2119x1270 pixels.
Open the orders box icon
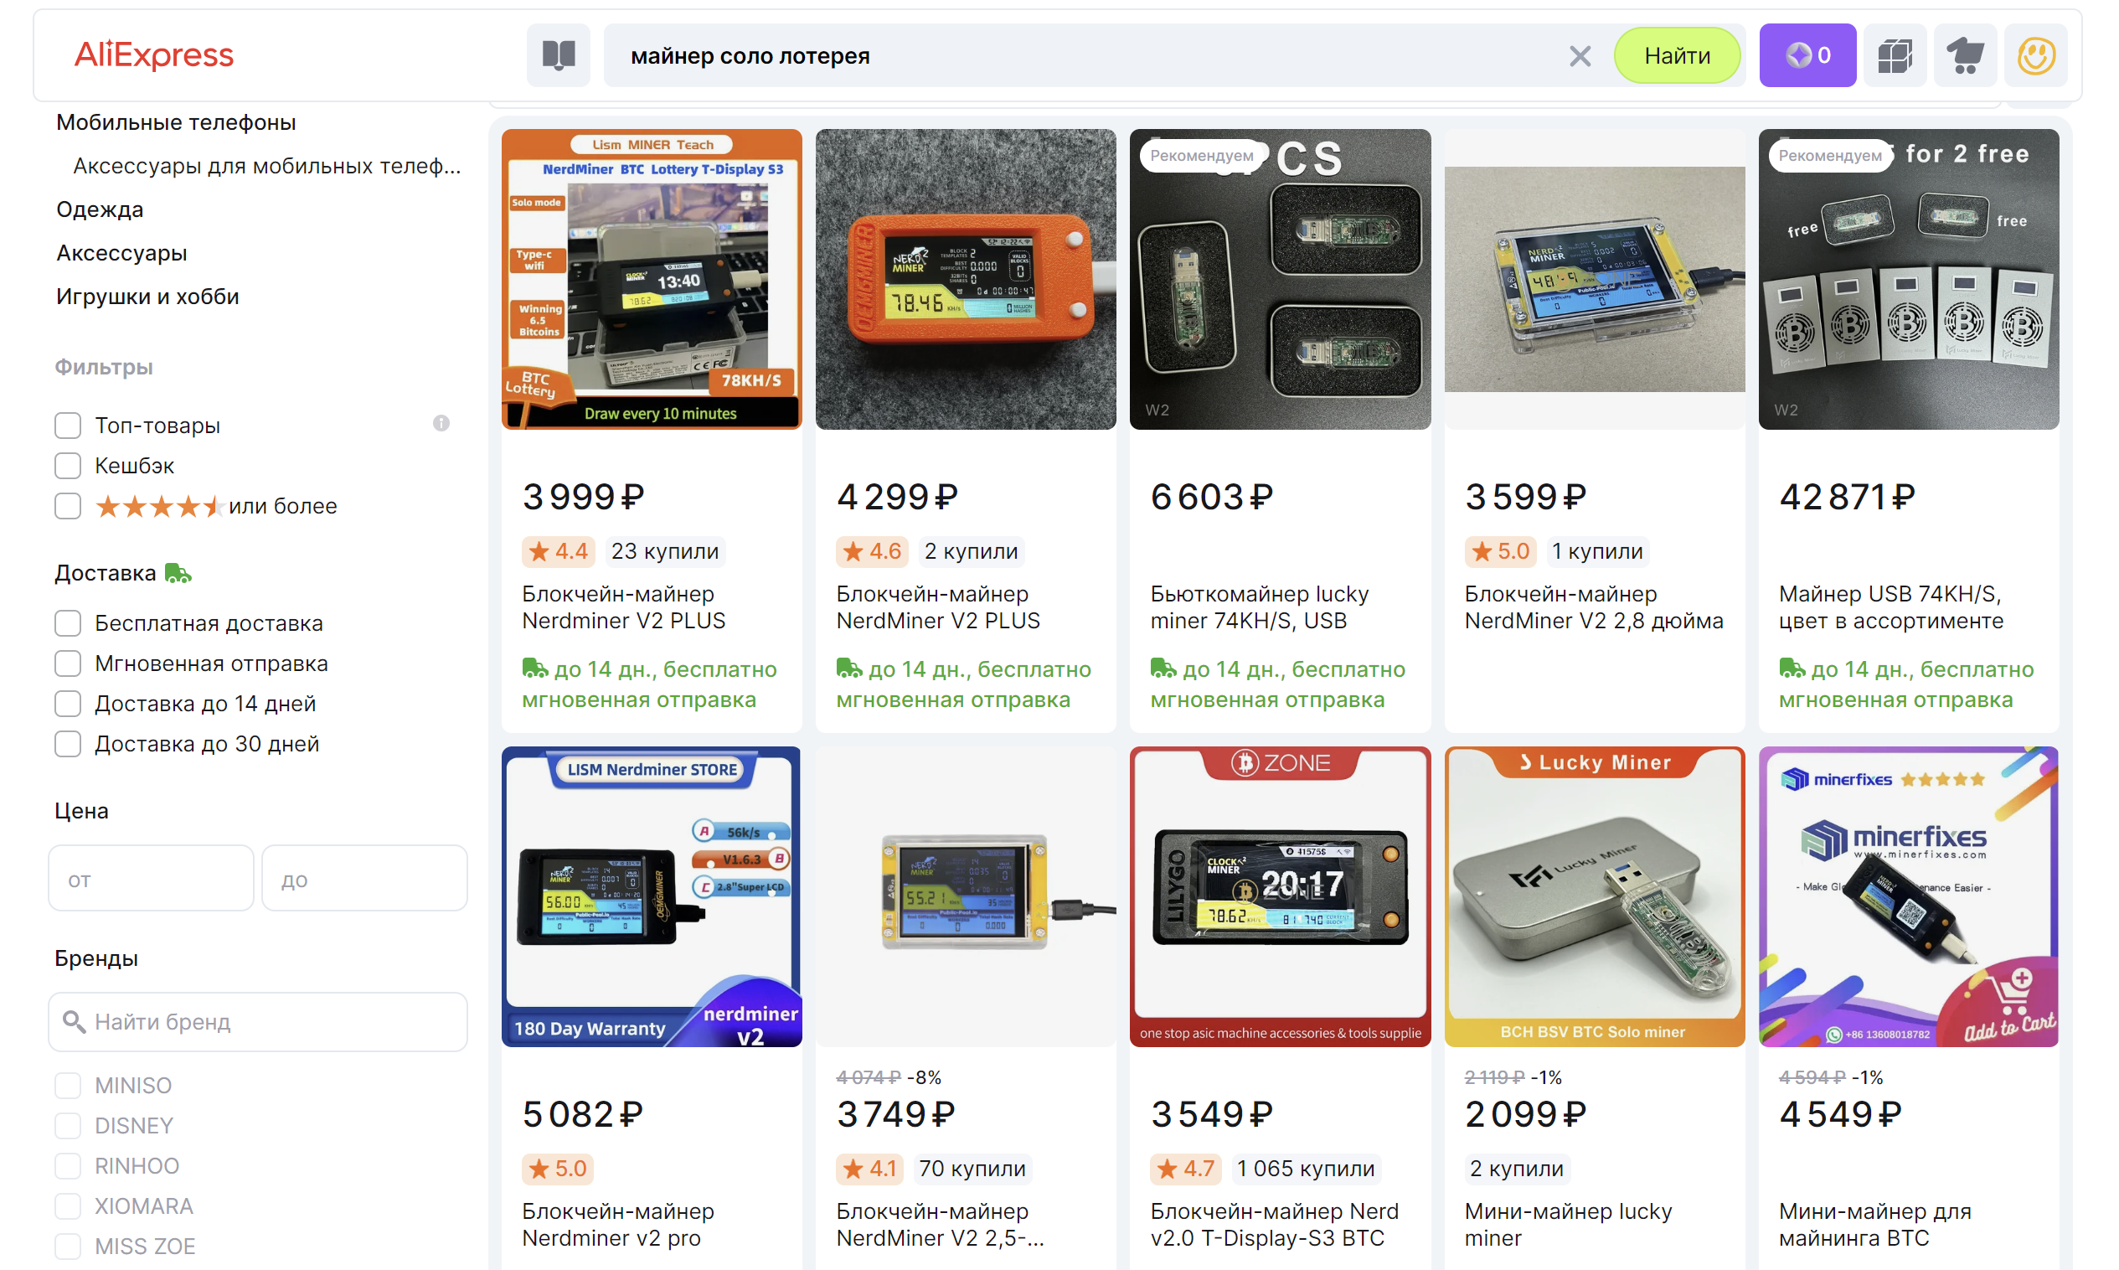[x=1894, y=55]
